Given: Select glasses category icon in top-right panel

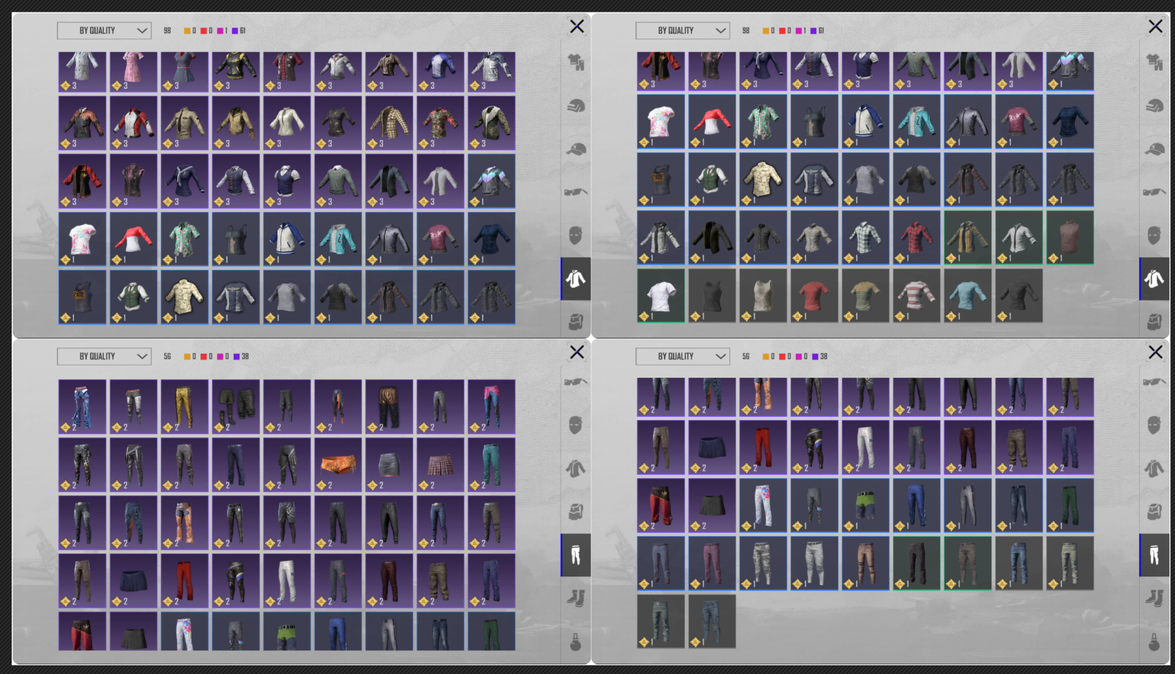Looking at the screenshot, I should coord(1154,192).
